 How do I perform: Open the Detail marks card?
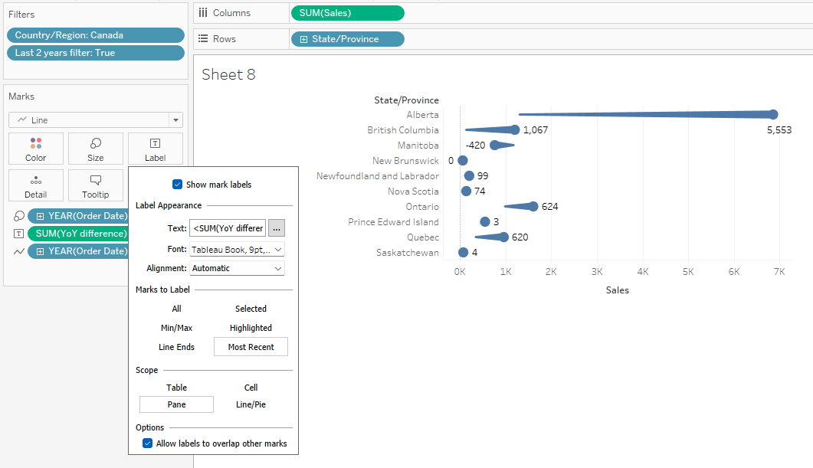(x=36, y=185)
